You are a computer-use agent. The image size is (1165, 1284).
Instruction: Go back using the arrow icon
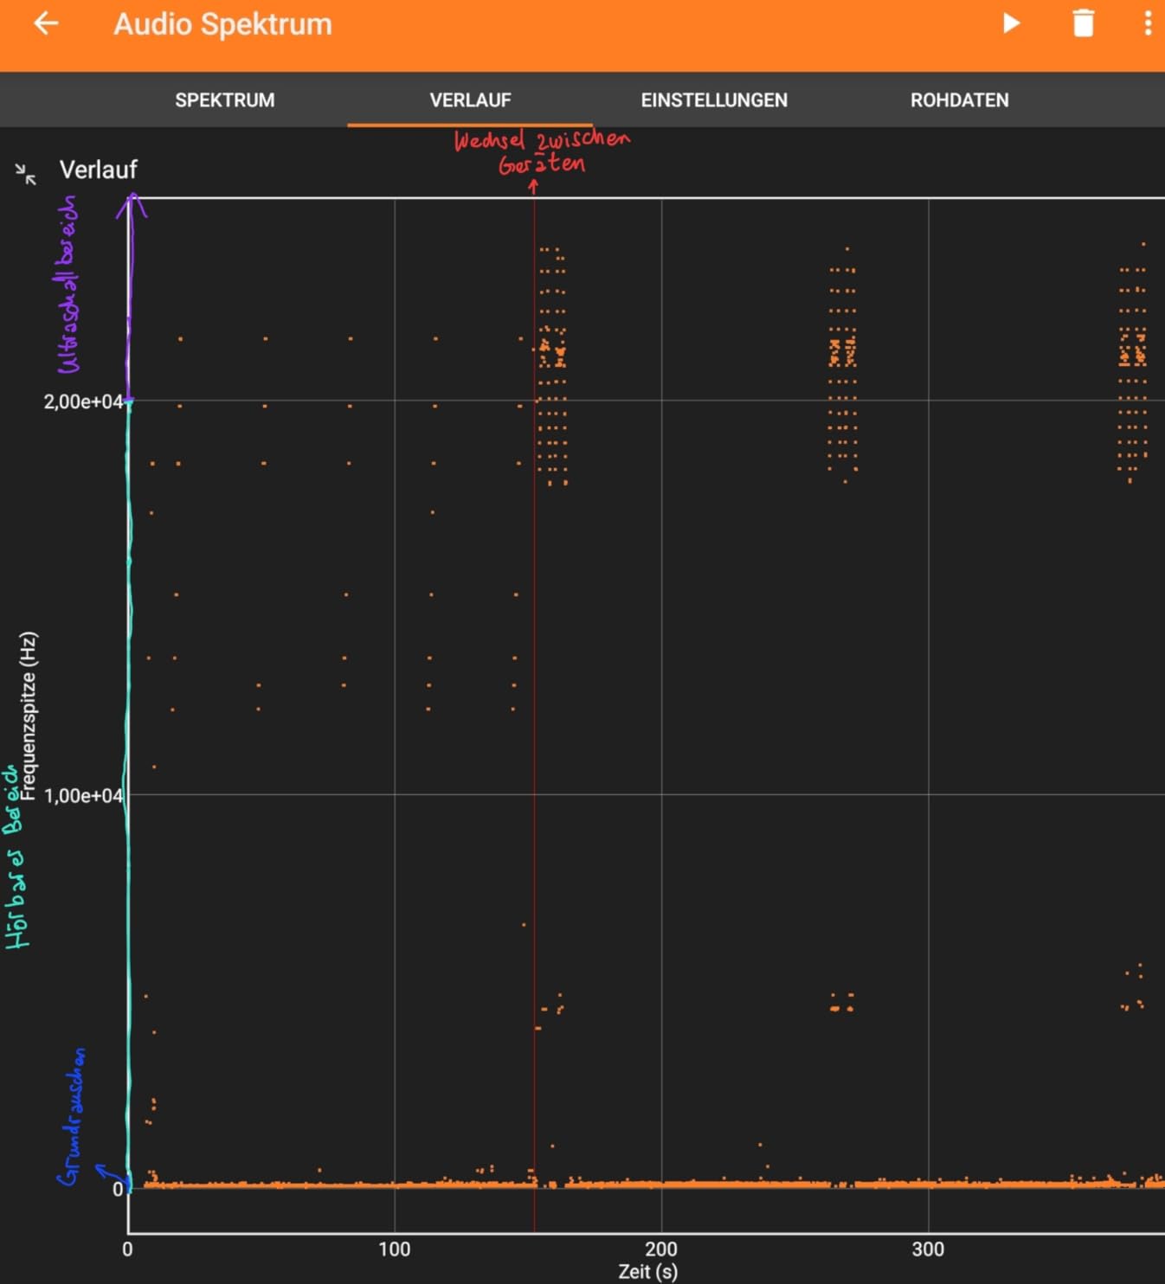coord(46,23)
